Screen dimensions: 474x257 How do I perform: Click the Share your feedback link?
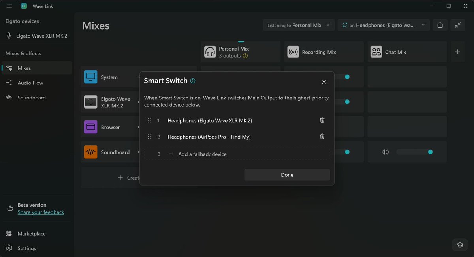[x=41, y=212]
